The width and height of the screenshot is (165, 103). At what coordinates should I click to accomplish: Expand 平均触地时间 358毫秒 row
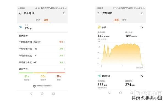42,42
